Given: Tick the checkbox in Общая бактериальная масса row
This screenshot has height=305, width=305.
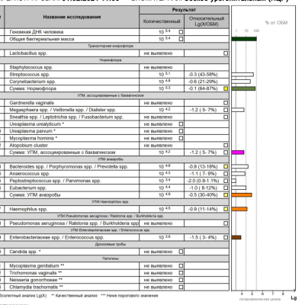Looking at the screenshot, I should (x=181, y=39).
